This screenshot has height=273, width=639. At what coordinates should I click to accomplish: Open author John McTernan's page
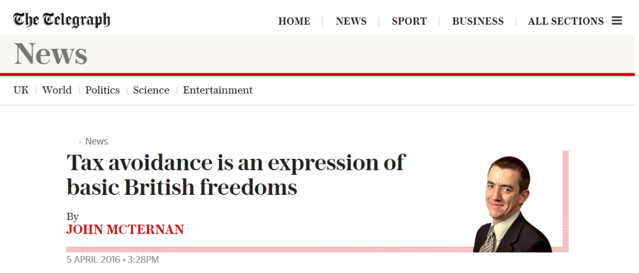[125, 229]
